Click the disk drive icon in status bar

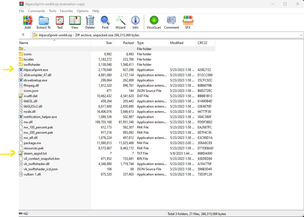[21, 213]
